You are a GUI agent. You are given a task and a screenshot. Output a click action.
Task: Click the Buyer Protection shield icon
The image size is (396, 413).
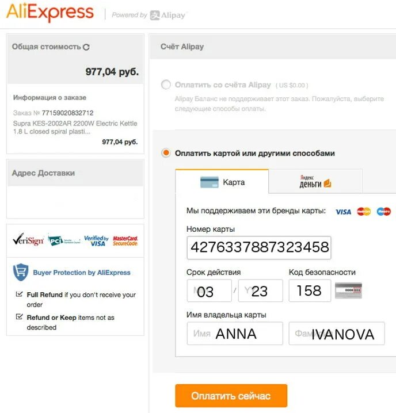[x=21, y=272]
